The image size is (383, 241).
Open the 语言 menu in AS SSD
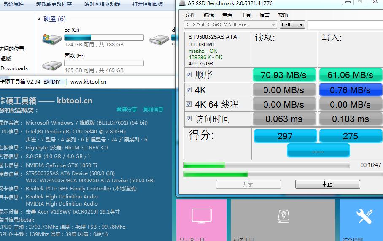click(x=264, y=15)
